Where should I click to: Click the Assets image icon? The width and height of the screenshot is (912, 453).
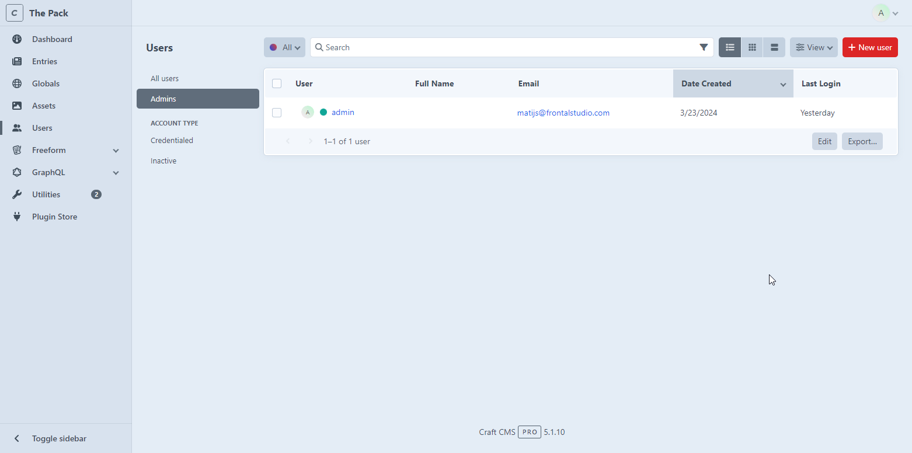17,106
